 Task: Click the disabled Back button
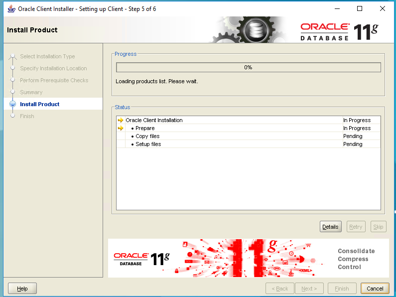click(x=280, y=289)
